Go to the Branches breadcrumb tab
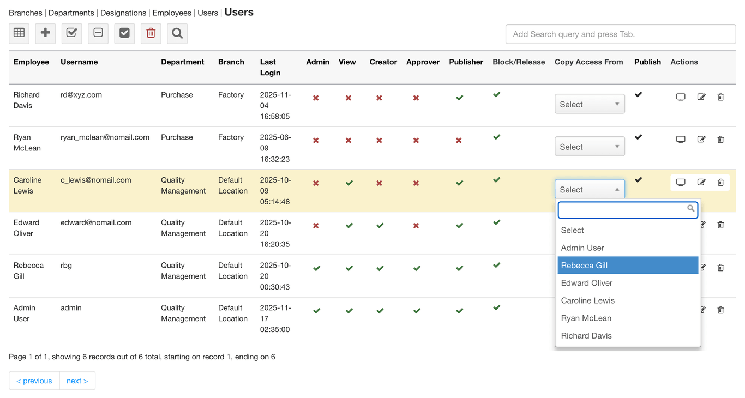The height and width of the screenshot is (398, 745). click(26, 13)
